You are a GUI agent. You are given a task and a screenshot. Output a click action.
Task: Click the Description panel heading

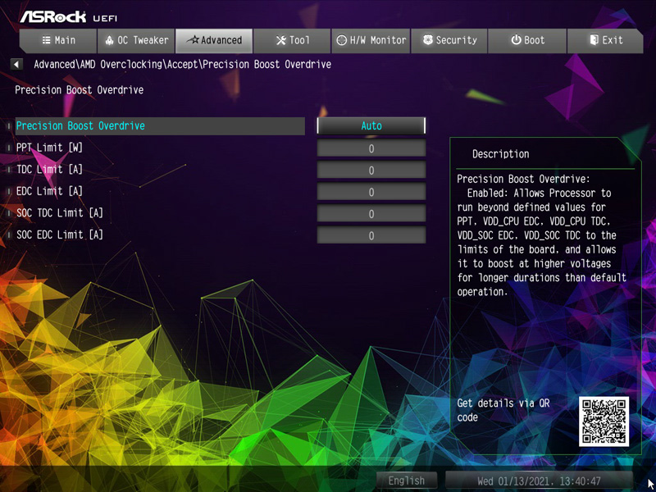tap(500, 154)
